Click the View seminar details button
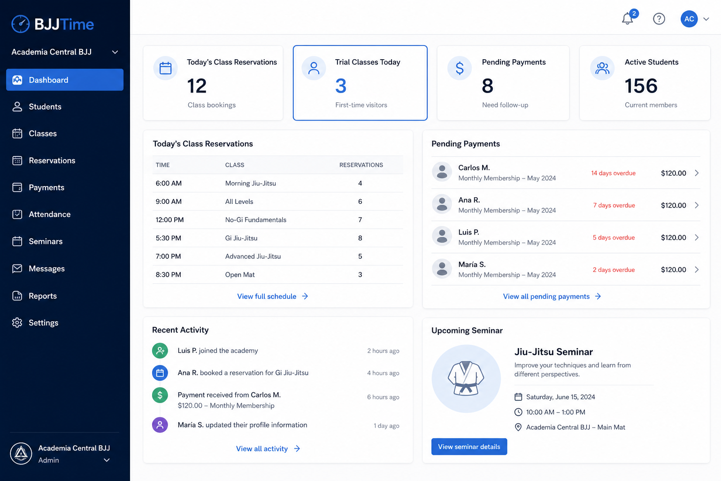 [469, 447]
